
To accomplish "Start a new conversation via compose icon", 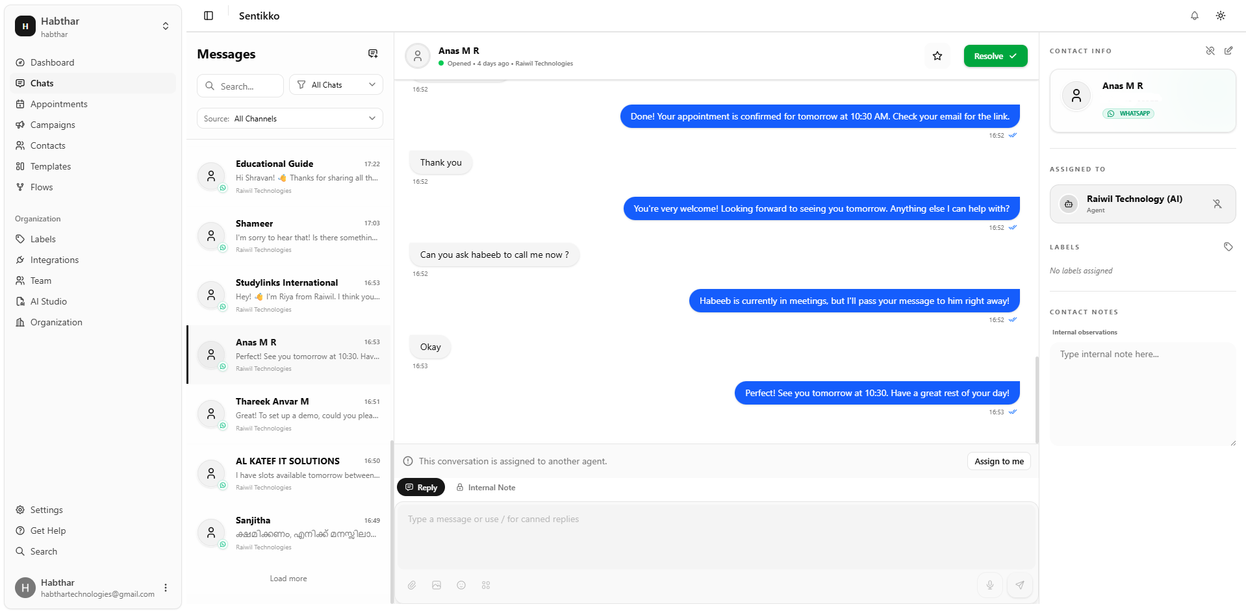I will tap(373, 53).
